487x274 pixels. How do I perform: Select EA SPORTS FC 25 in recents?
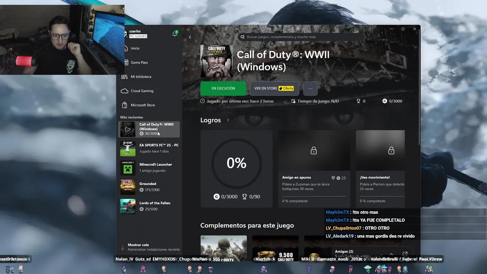149,148
